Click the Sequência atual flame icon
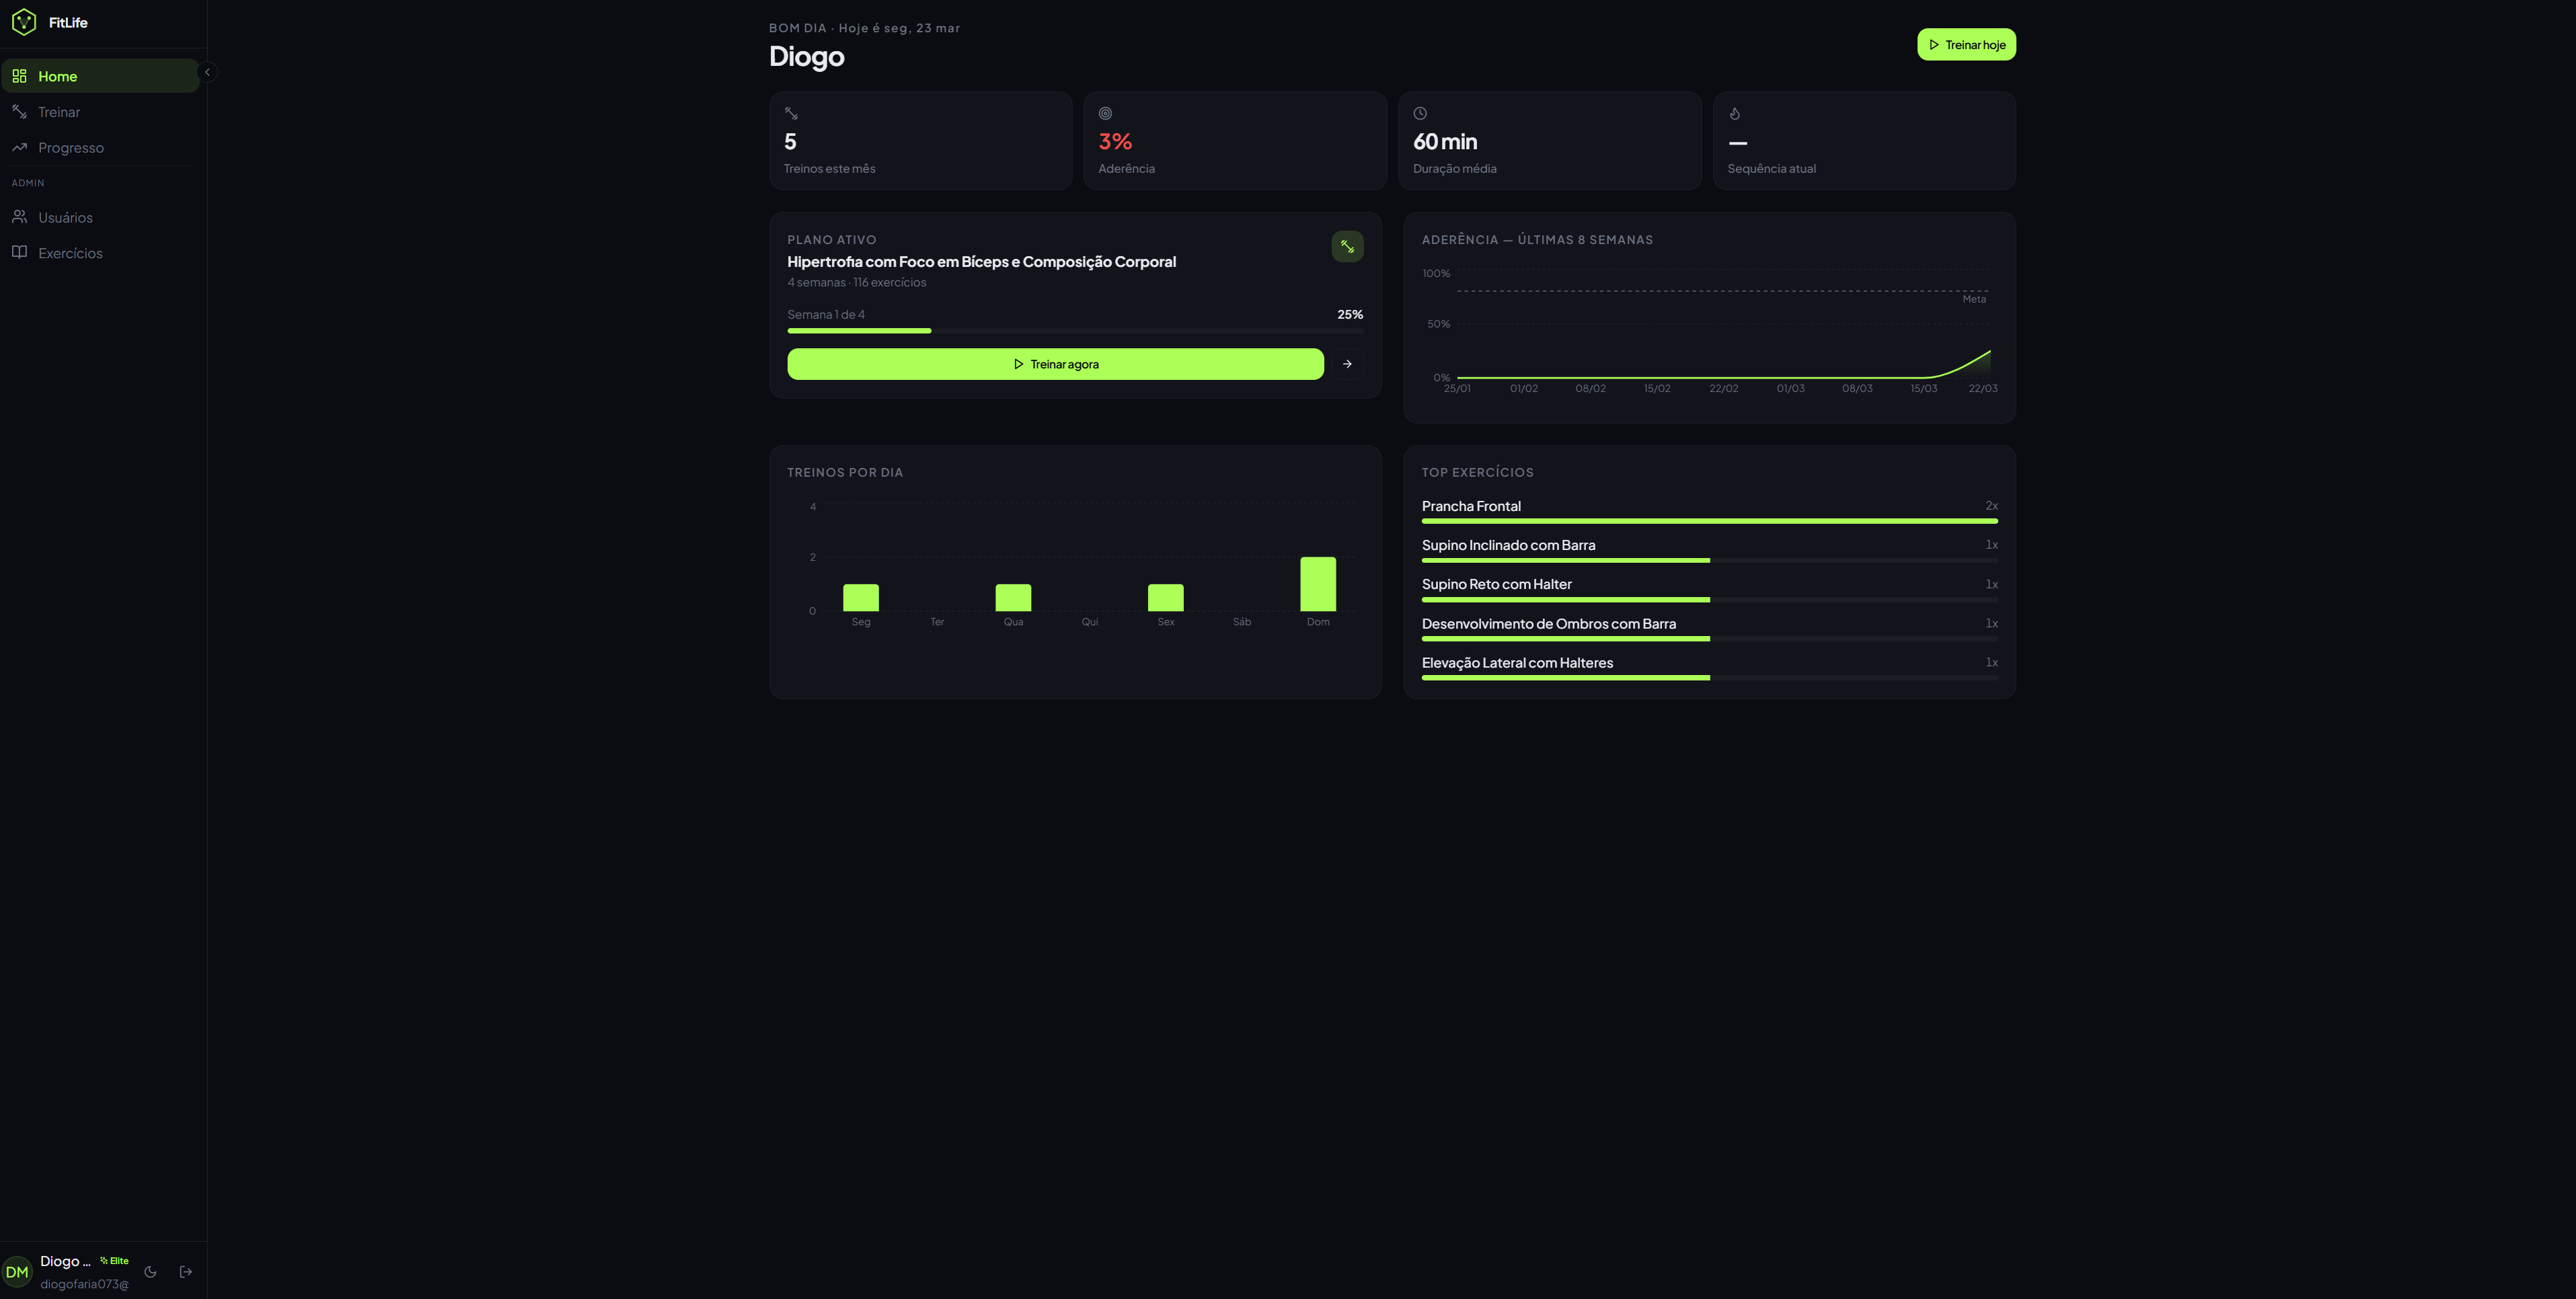The width and height of the screenshot is (2576, 1299). (x=1735, y=114)
